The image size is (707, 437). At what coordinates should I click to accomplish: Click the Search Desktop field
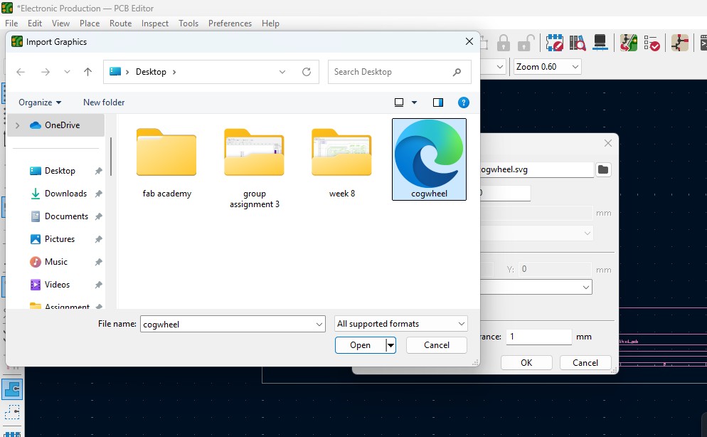[400, 72]
